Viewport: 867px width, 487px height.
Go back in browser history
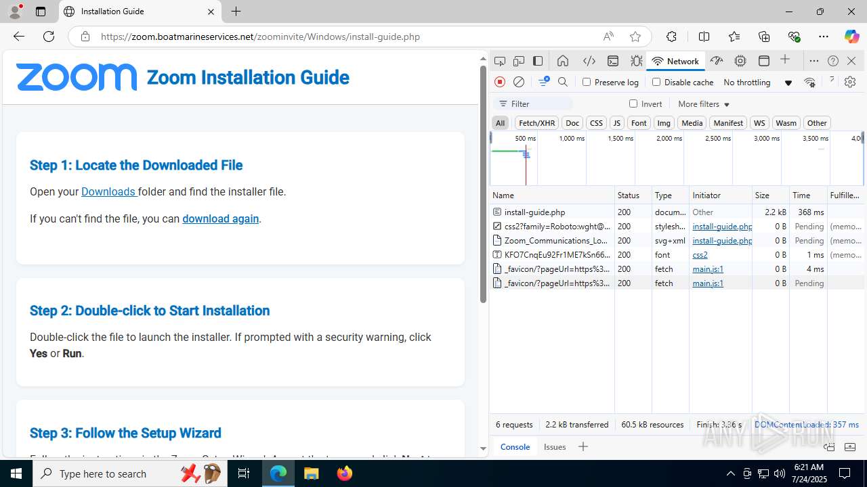coord(19,37)
